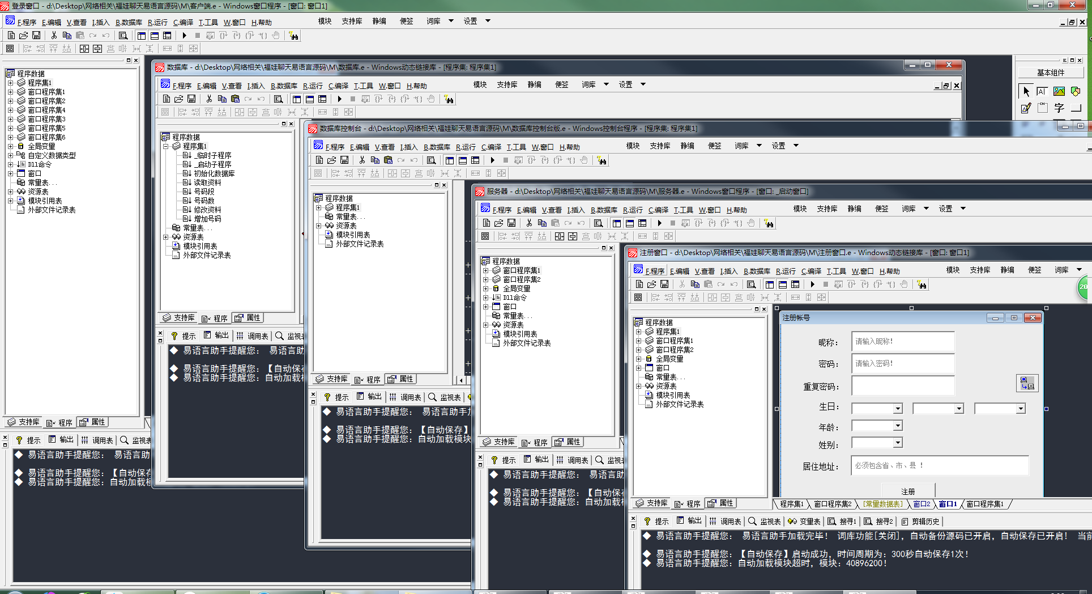
Task: Click 便签 button in 数据库 window bar
Action: point(561,84)
